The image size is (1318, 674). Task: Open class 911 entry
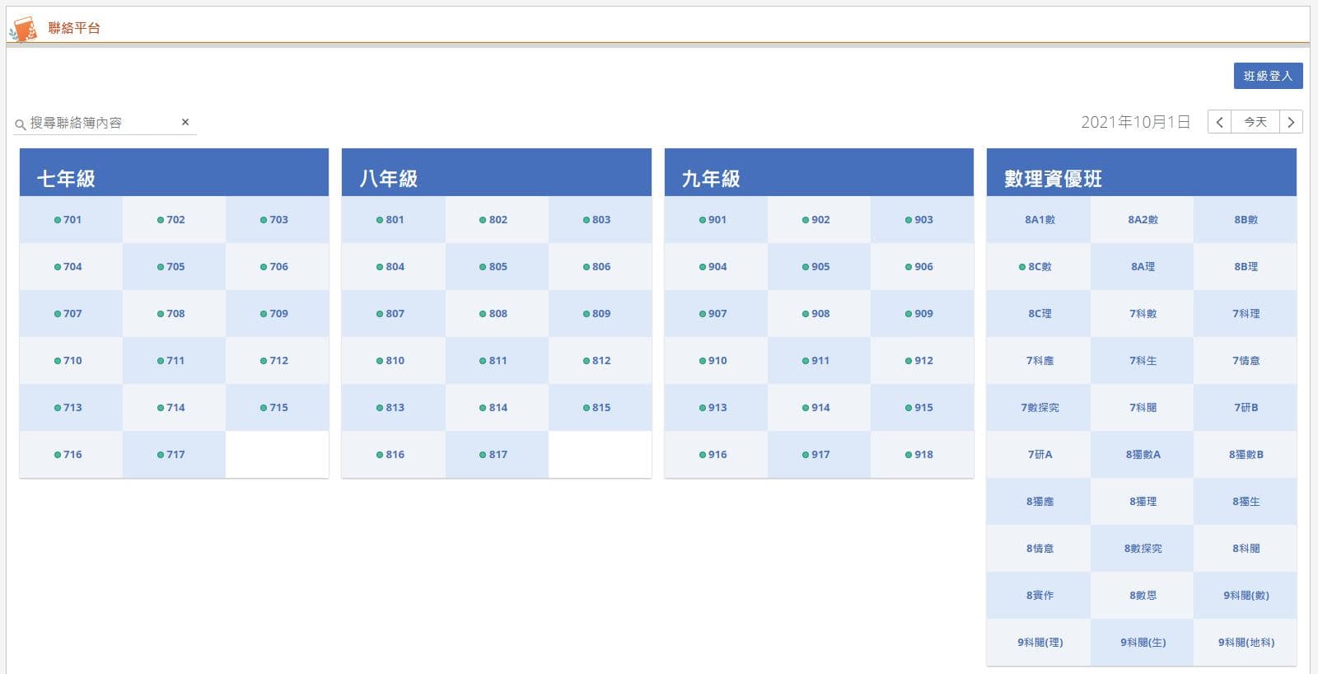coord(819,361)
